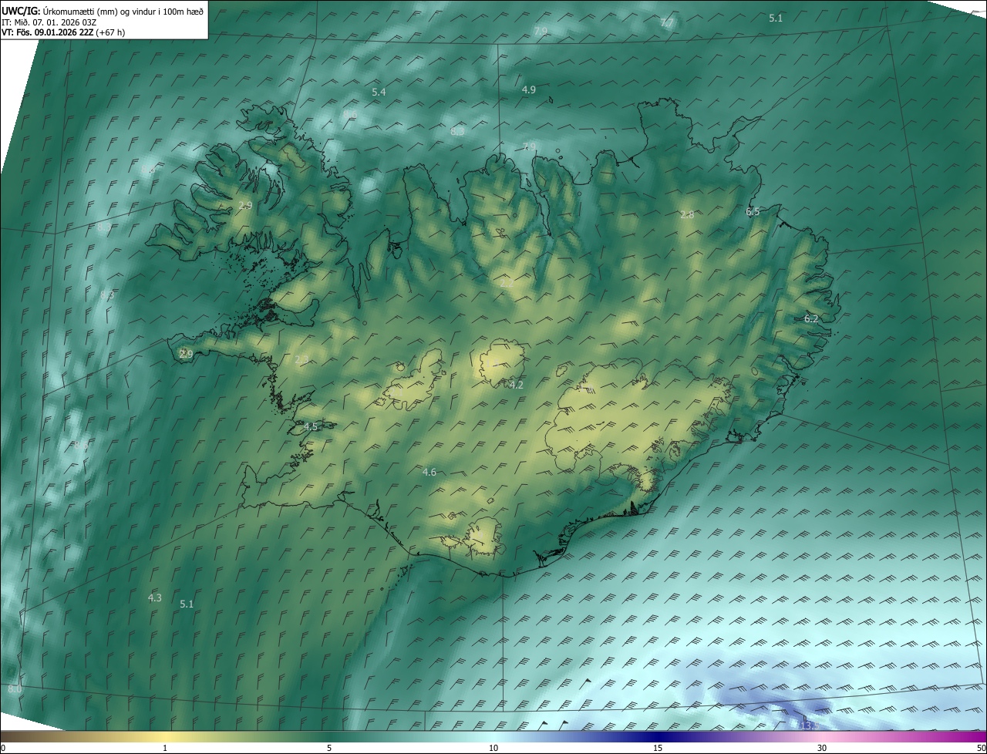Click the '5' tick on the color scale
Screen dimensions: 987x754
coord(329,749)
